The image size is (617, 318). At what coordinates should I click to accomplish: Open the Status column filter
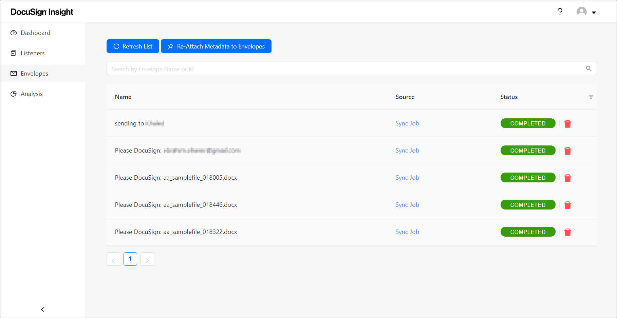click(x=591, y=97)
